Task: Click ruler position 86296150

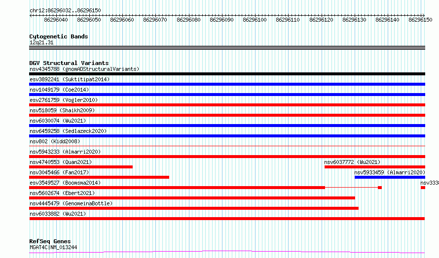Action: [421, 20]
